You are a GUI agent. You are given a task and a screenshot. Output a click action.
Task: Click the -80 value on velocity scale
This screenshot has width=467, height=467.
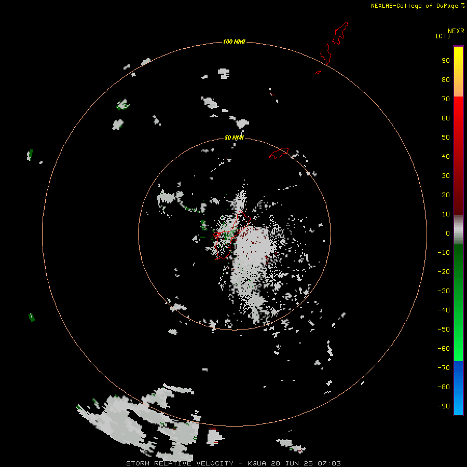[x=444, y=387]
